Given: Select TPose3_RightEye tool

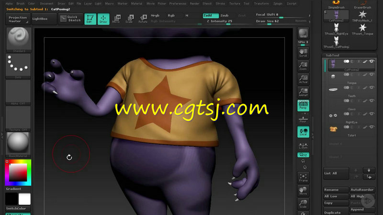Looking at the screenshot, I should tap(336, 30).
